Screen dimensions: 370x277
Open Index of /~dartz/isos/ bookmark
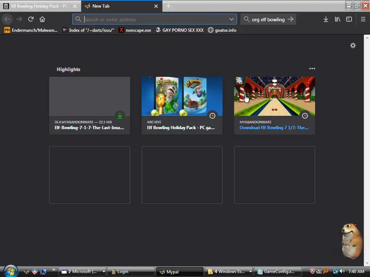(88, 30)
